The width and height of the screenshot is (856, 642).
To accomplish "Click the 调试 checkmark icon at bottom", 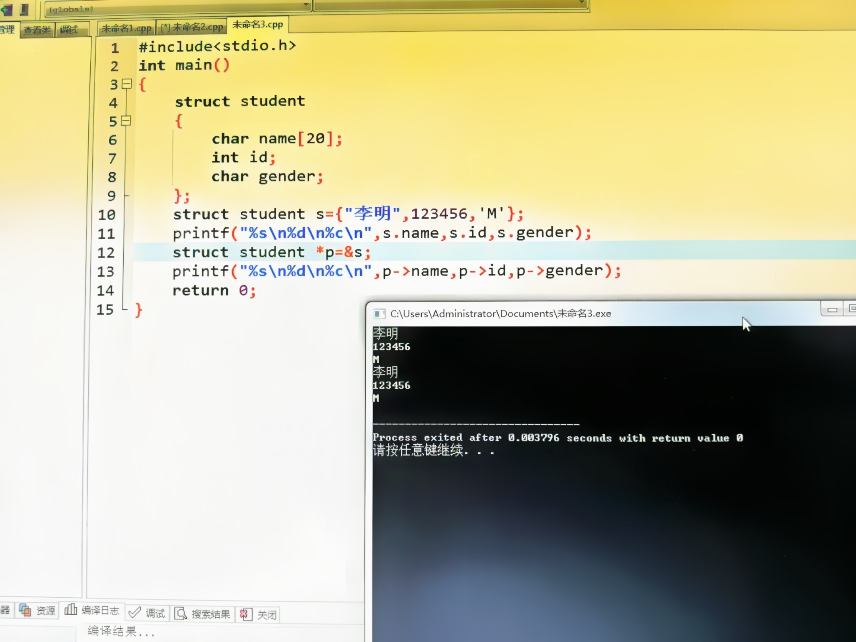I will point(135,613).
